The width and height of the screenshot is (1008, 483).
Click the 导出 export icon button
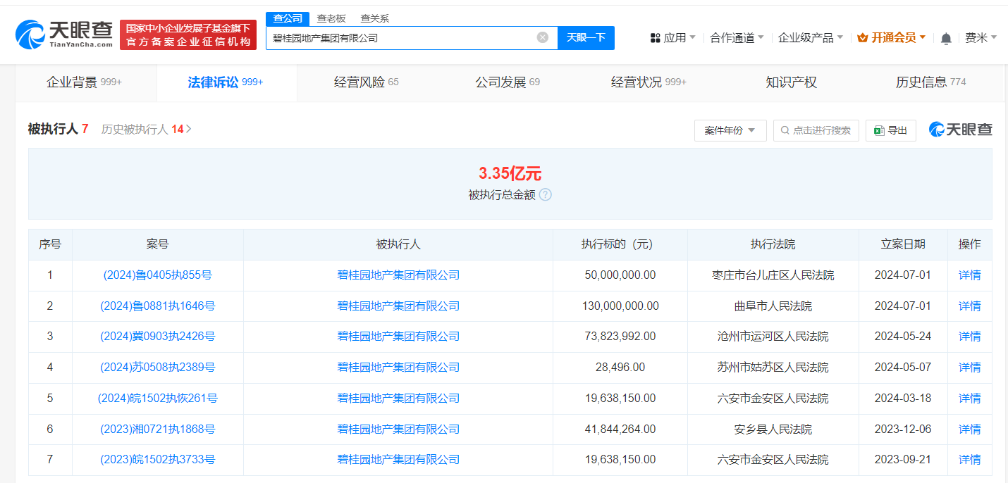tap(878, 130)
